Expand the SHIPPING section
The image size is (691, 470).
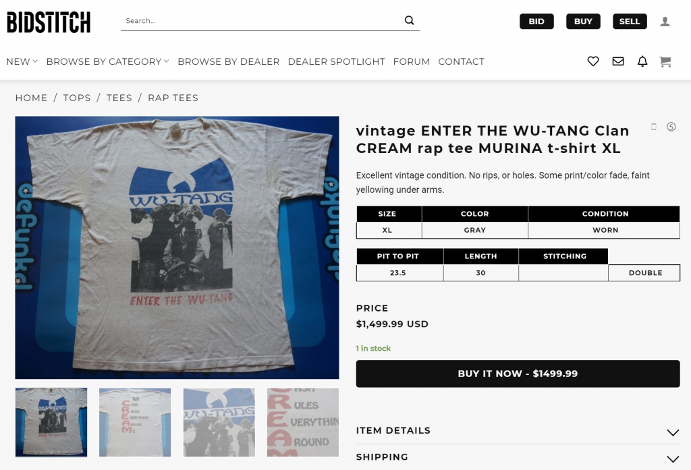pos(518,457)
